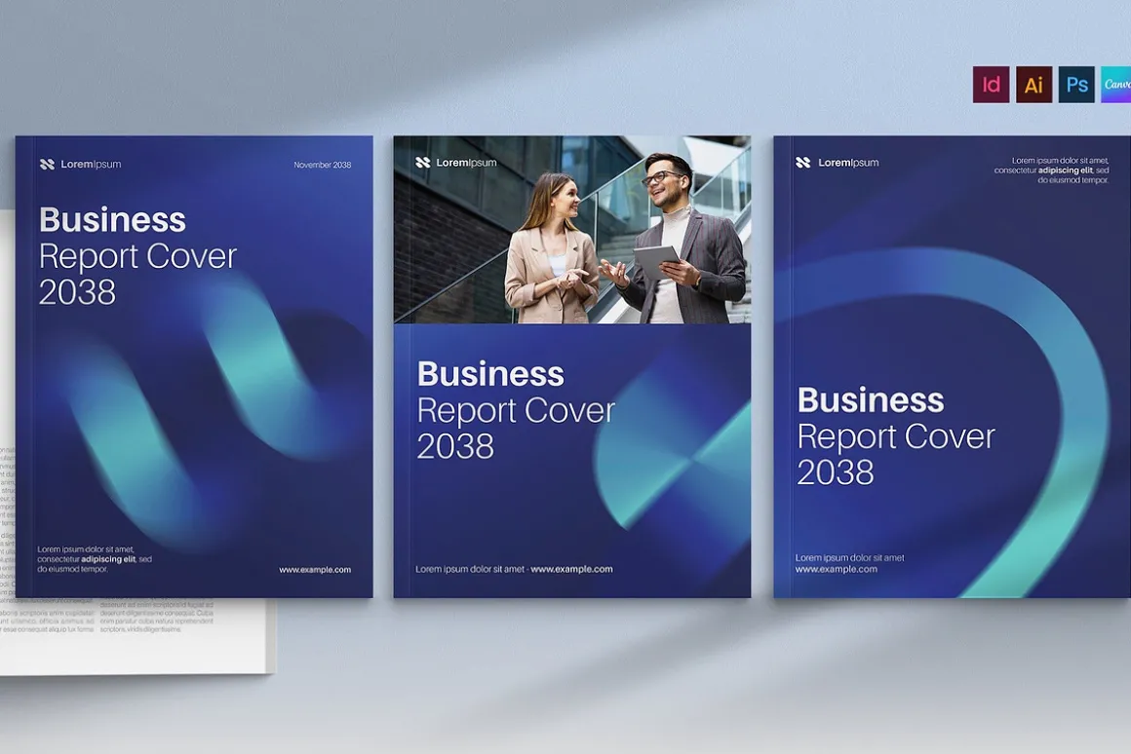The width and height of the screenshot is (1131, 754).
Task: Click the LoremIpsum logo on the photo cover
Action: tap(456, 163)
